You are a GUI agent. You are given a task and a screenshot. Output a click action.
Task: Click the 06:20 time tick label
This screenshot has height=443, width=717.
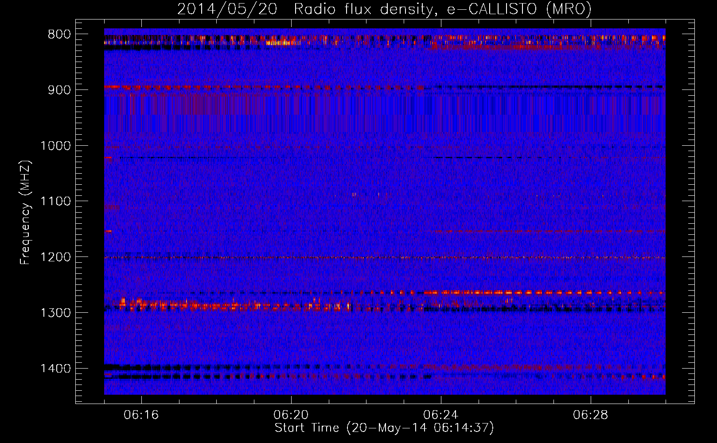[291, 415]
